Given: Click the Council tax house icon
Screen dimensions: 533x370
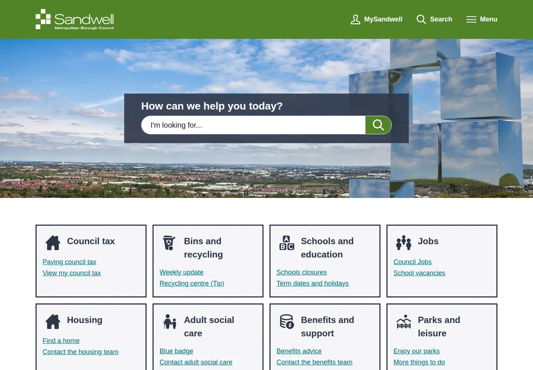Looking at the screenshot, I should [x=53, y=243].
